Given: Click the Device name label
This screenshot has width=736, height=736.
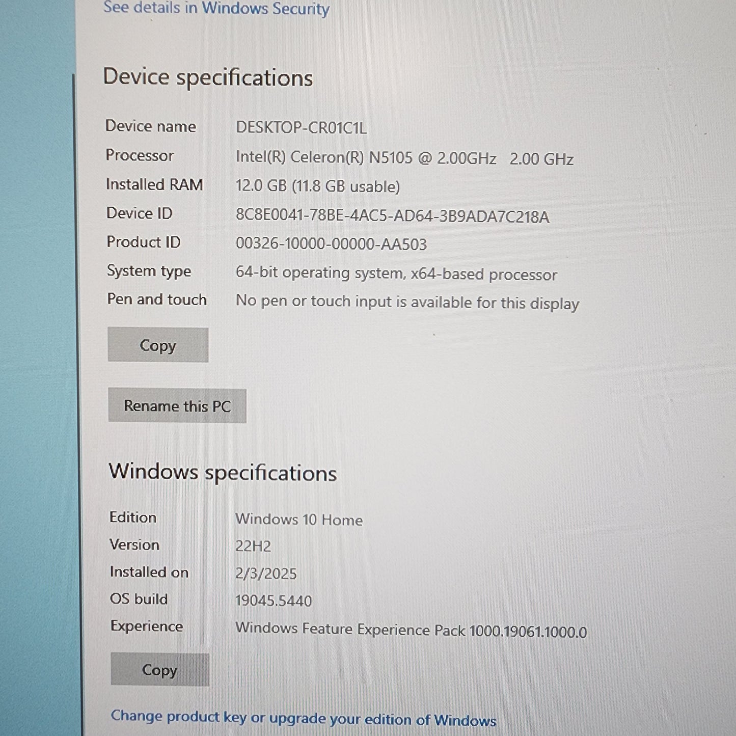Looking at the screenshot, I should click(x=151, y=126).
